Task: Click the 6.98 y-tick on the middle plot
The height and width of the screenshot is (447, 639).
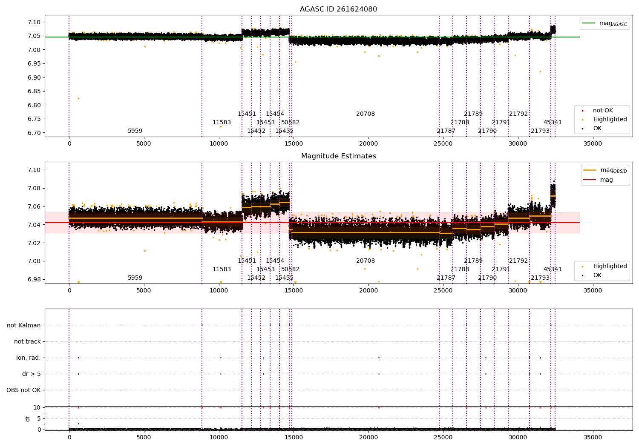Action: (34, 280)
